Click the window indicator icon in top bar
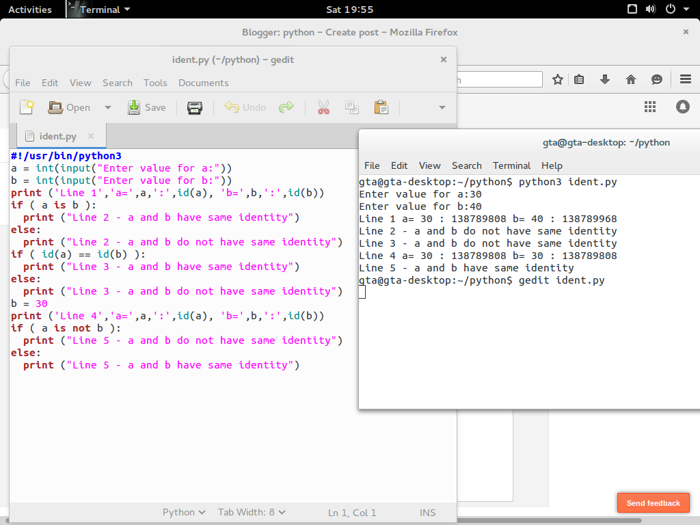 pos(632,10)
